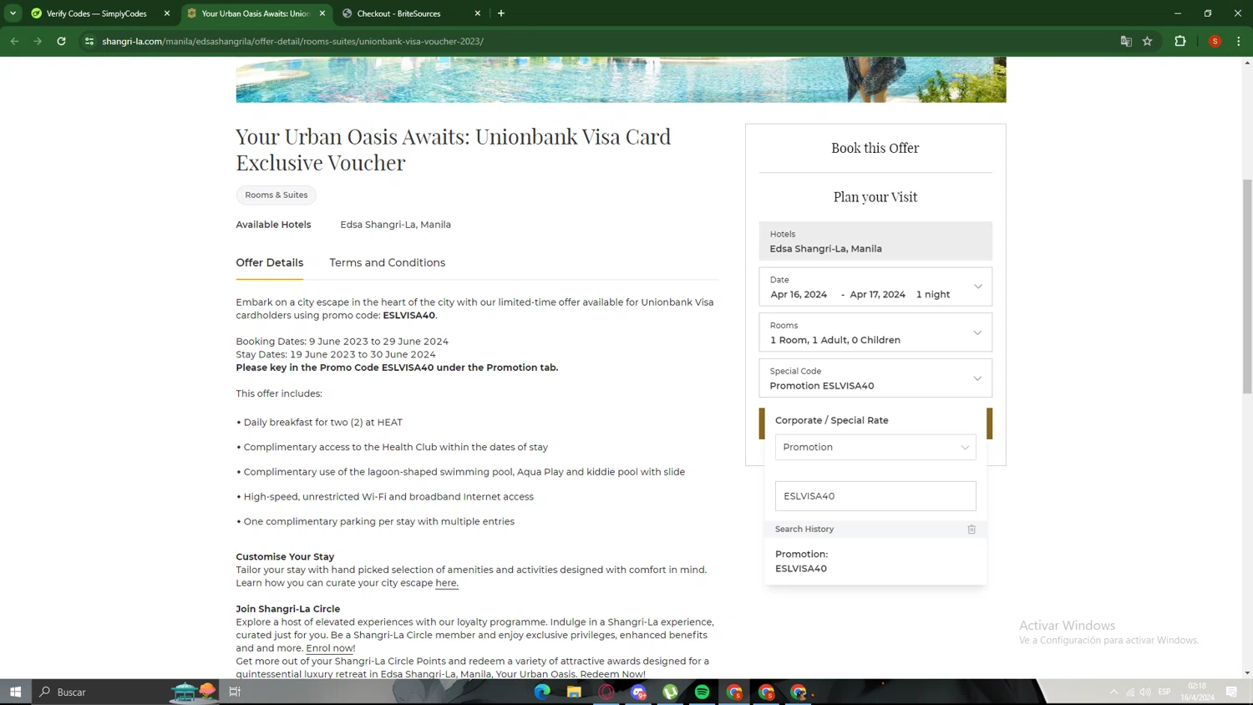Close the Your Urban Oasis Awaits tab
Image resolution: width=1253 pixels, height=705 pixels.
(322, 13)
